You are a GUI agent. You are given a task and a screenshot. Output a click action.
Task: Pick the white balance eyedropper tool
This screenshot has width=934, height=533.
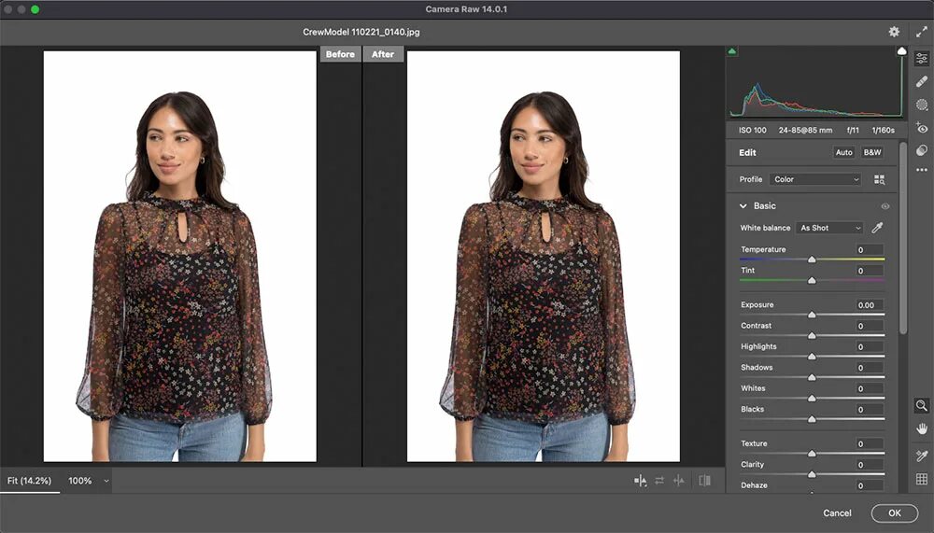pyautogui.click(x=877, y=228)
